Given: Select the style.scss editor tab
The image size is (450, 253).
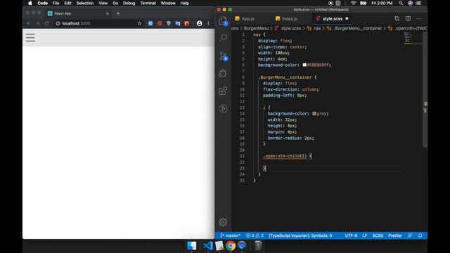Looking at the screenshot, I should click(x=332, y=19).
